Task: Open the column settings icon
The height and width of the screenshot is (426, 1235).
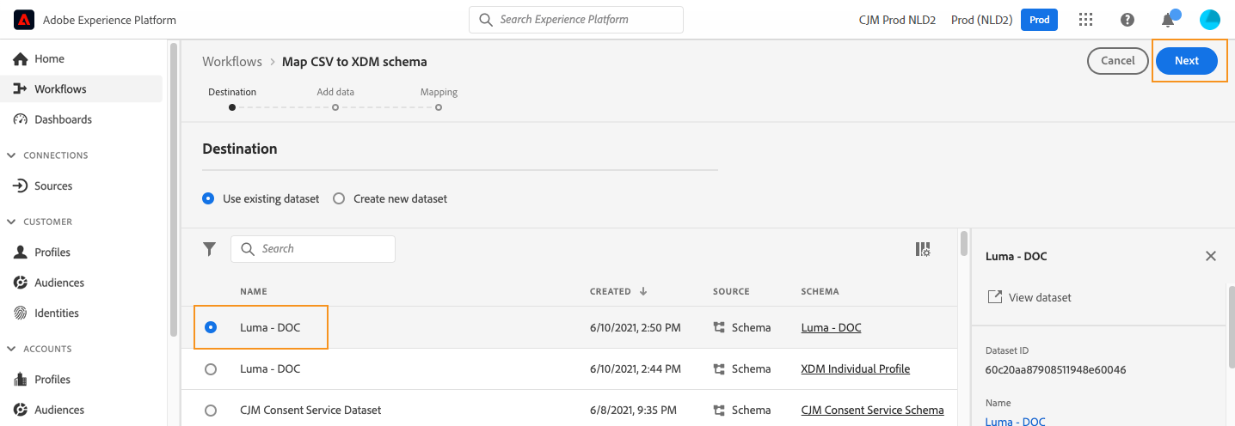Action: [x=923, y=249]
